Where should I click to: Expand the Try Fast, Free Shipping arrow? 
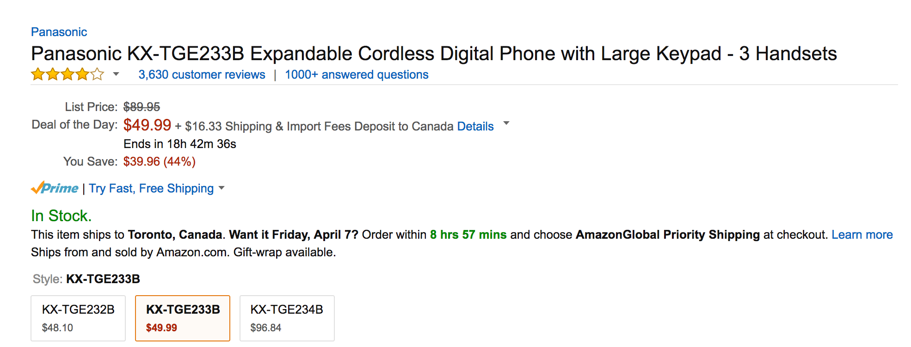(222, 188)
